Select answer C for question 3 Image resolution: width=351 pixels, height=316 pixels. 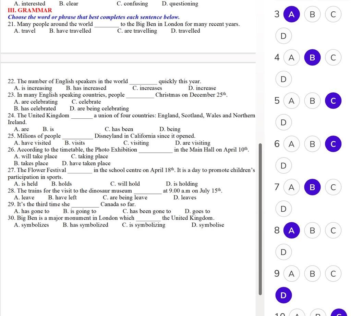pyautogui.click(x=333, y=14)
